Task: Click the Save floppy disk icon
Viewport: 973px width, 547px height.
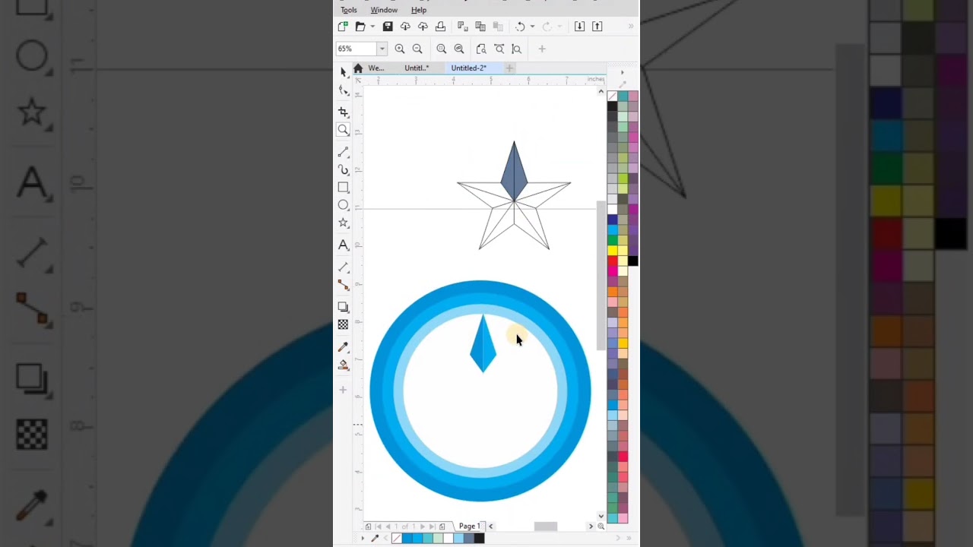Action: (x=388, y=27)
